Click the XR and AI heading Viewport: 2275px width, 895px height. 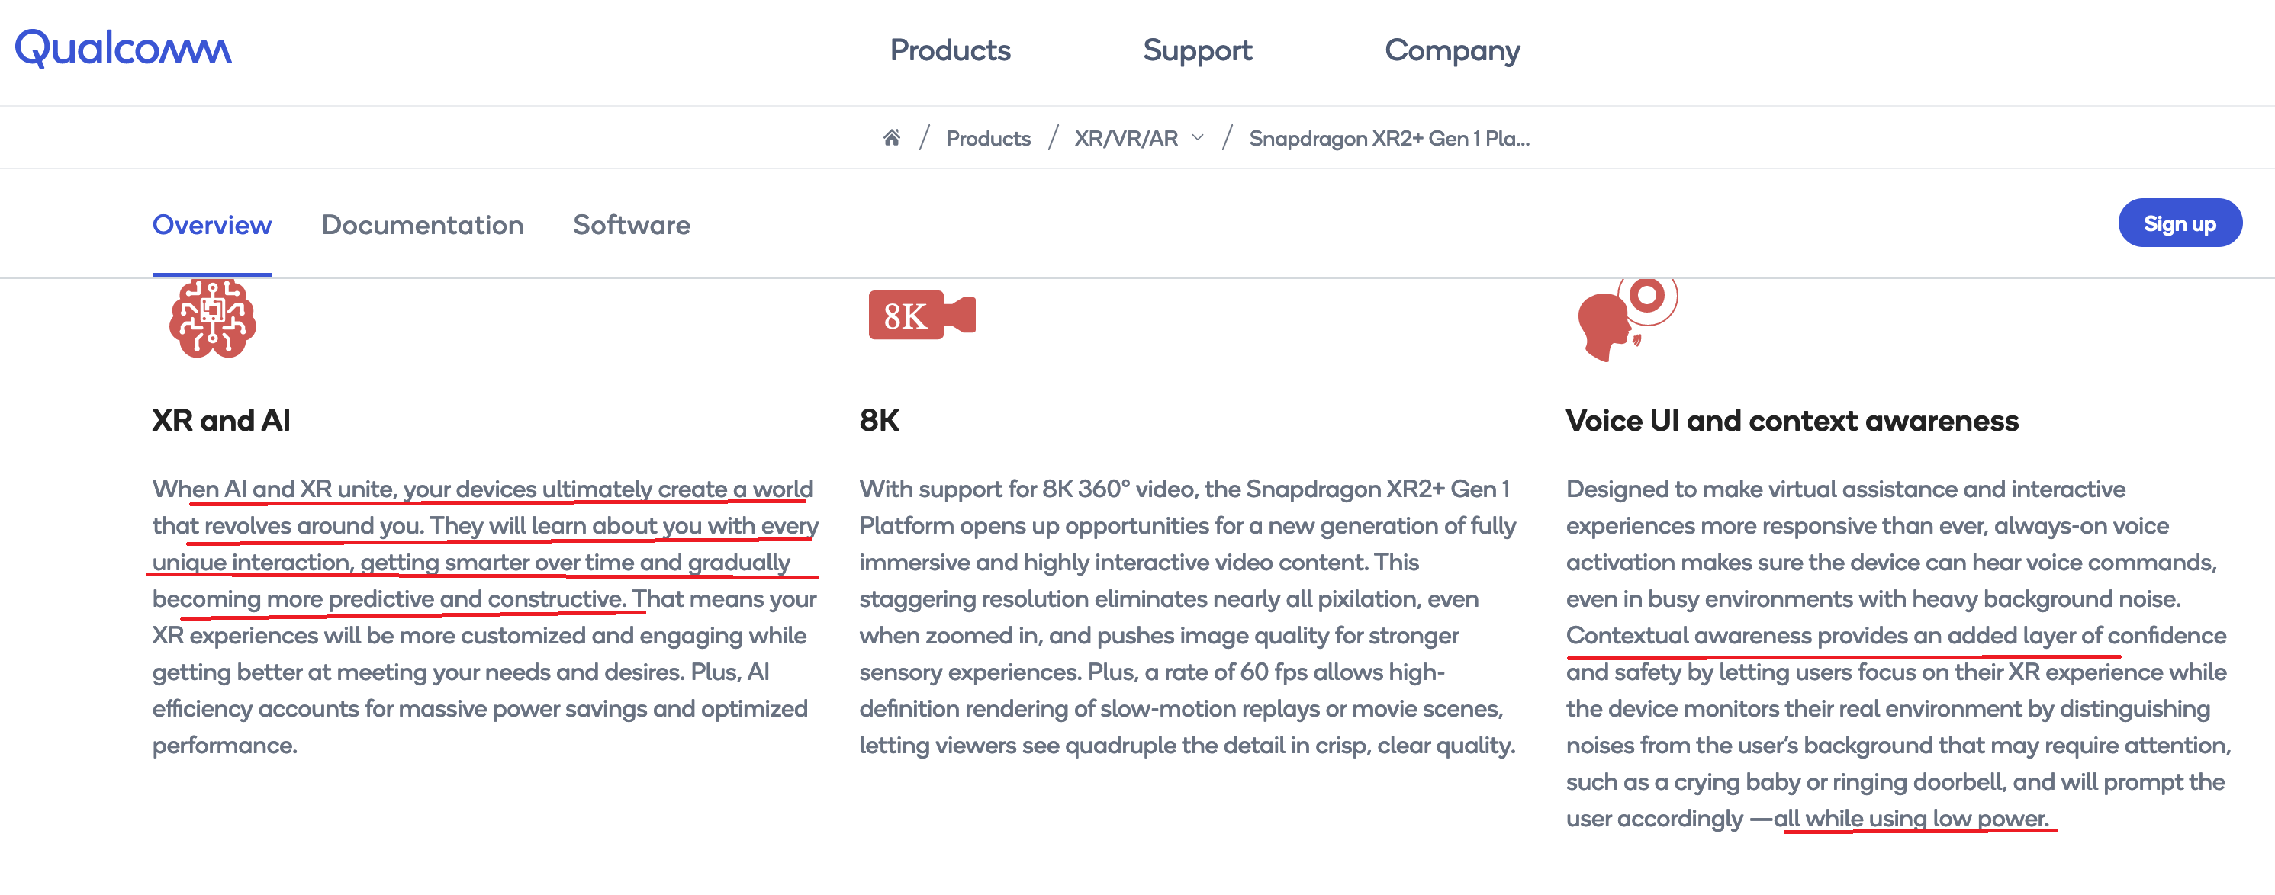pyautogui.click(x=220, y=420)
